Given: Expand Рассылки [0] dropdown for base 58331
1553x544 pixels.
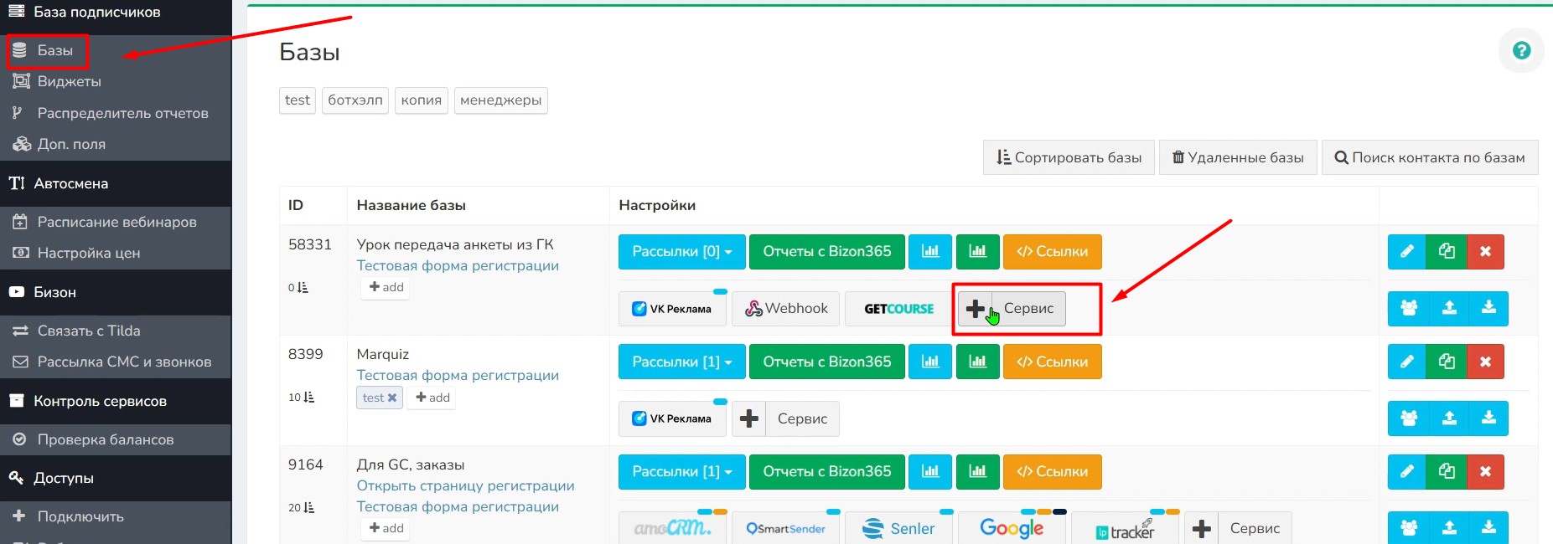Looking at the screenshot, I should click(681, 251).
